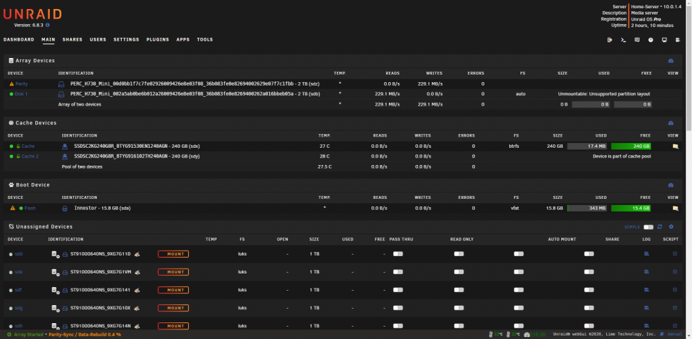Open the Unassigned Devices settings gear

point(671,226)
